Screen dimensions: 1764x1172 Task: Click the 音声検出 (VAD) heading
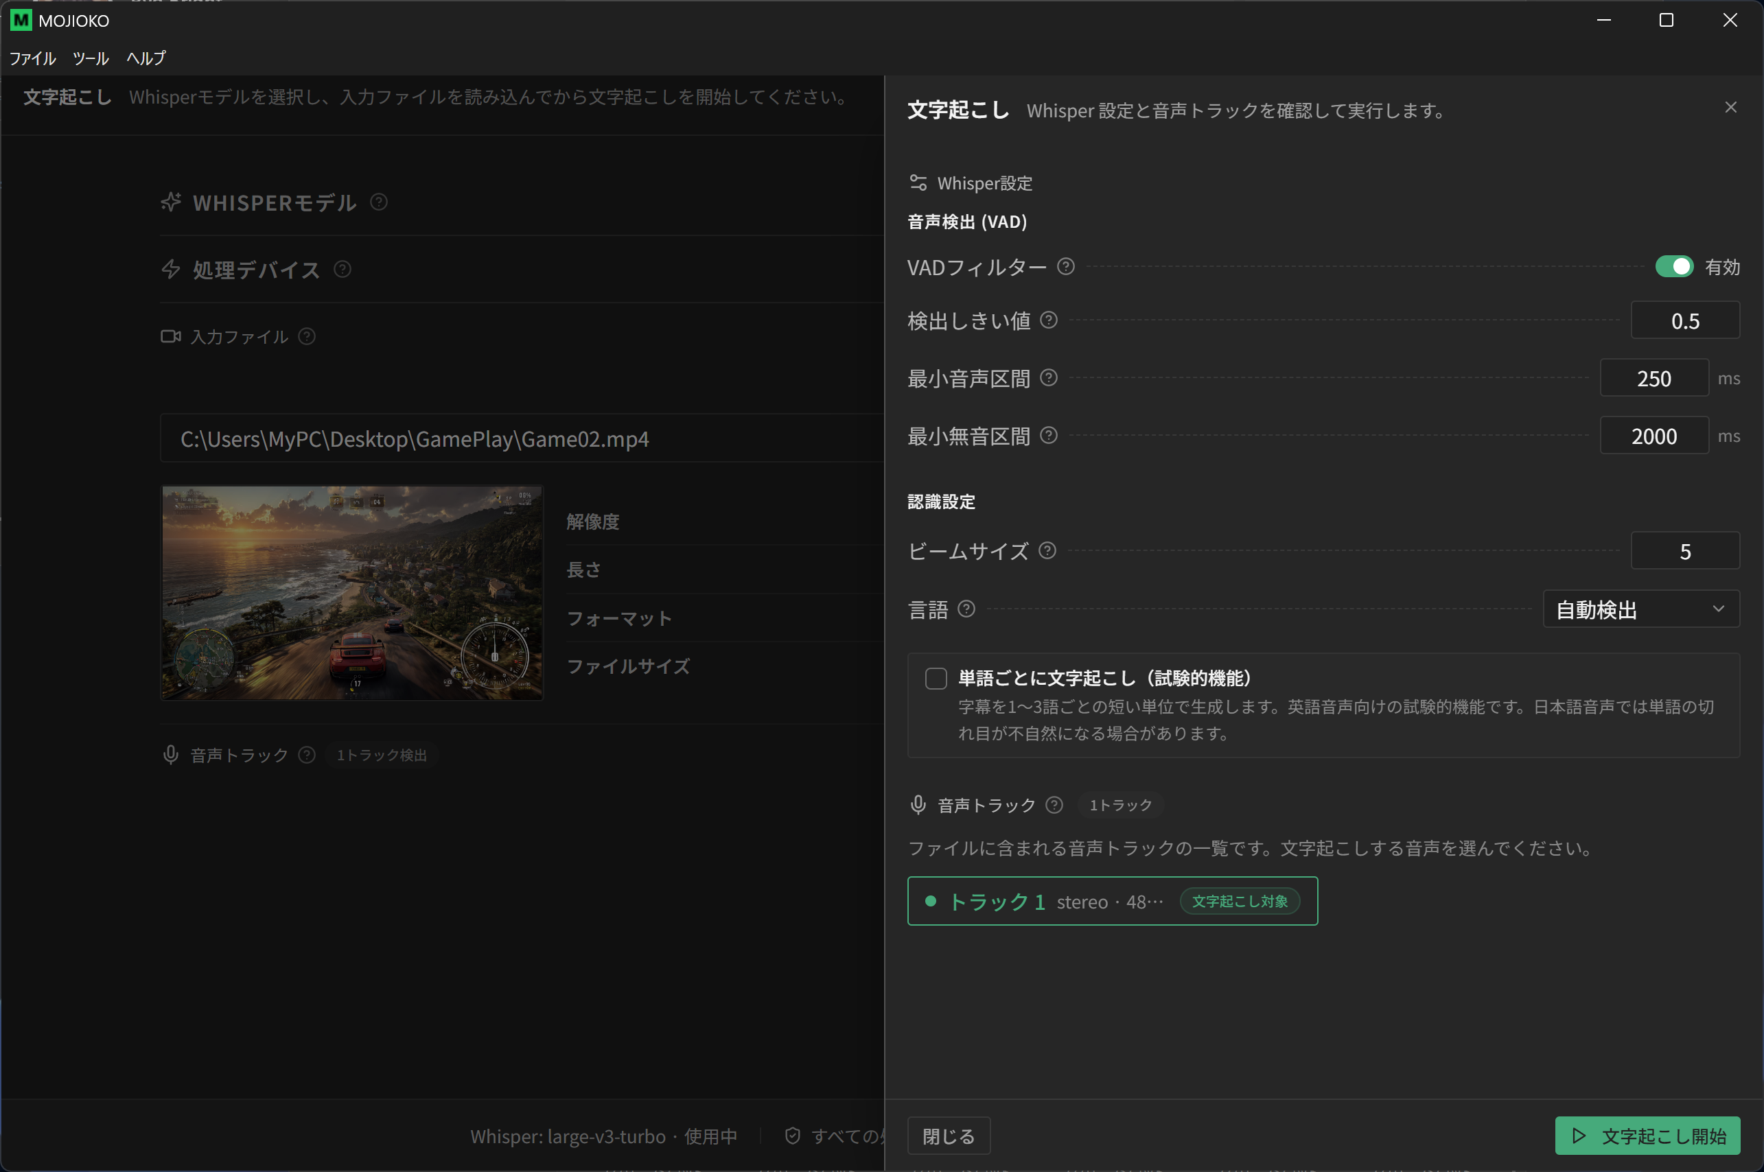(x=967, y=222)
